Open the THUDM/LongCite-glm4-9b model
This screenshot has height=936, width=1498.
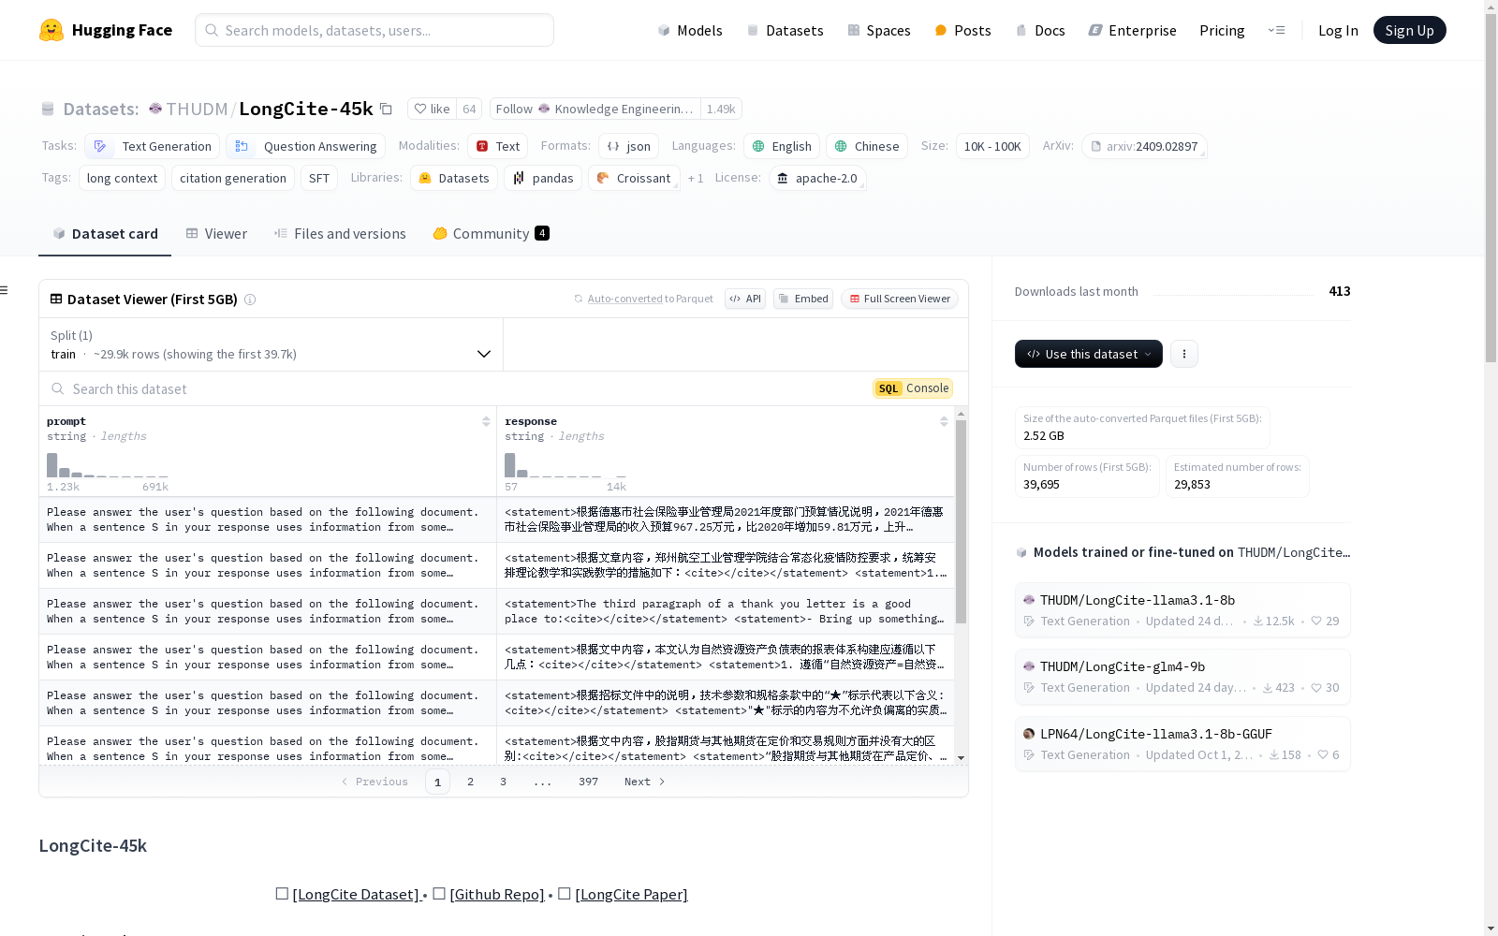point(1182,677)
